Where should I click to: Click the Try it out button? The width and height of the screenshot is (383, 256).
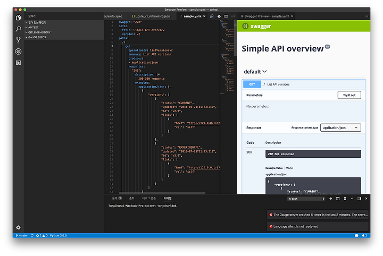349,95
